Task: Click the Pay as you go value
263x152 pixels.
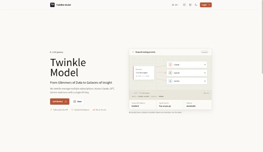Action: tap(165, 106)
